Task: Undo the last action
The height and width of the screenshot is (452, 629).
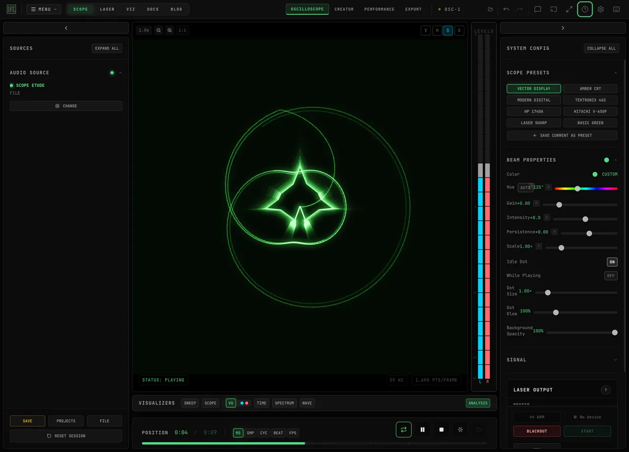Action: (506, 9)
